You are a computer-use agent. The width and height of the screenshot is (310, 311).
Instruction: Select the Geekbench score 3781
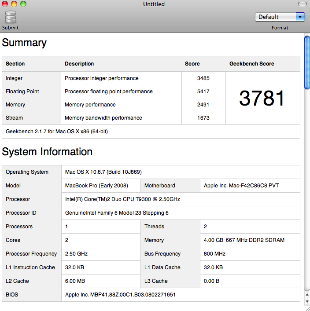click(x=262, y=98)
